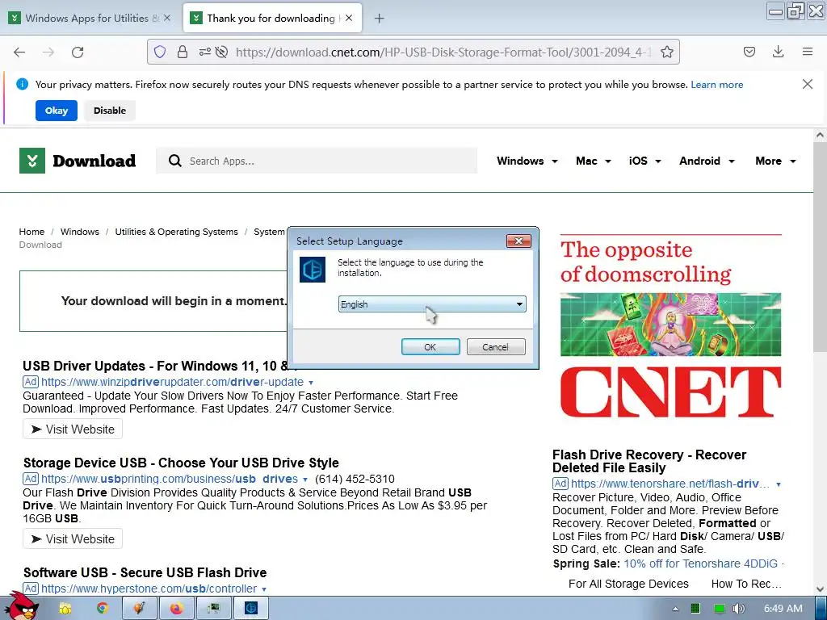Close the Thank you for downloading tab
This screenshot has width=827, height=620.
click(349, 18)
